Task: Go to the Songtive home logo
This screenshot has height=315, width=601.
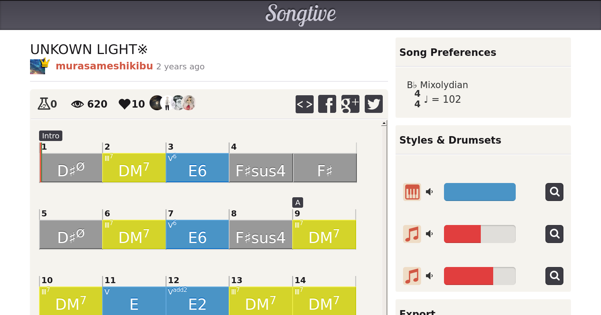Action: (x=300, y=14)
